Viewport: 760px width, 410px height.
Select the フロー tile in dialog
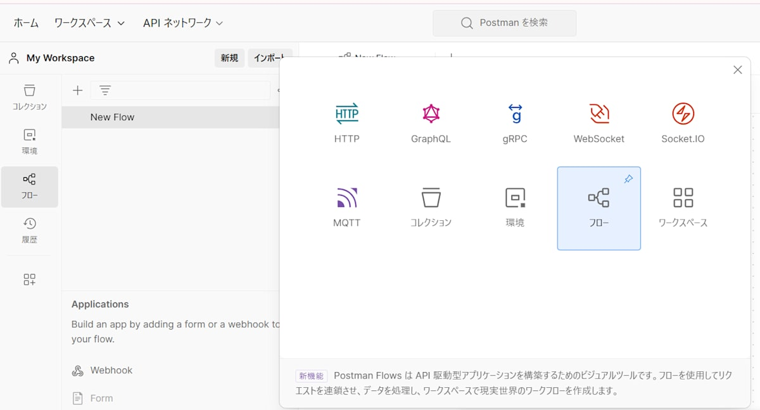coord(599,208)
